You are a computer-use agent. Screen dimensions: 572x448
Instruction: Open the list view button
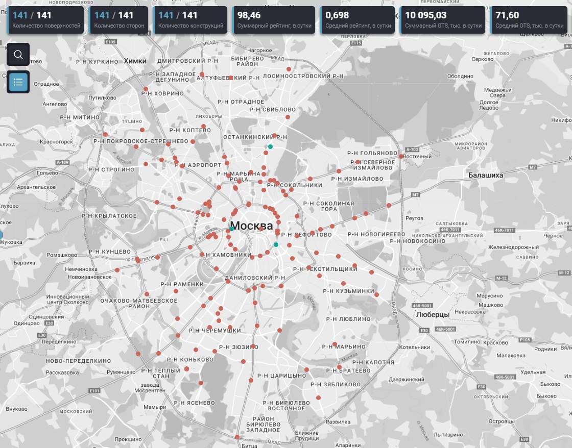point(18,82)
